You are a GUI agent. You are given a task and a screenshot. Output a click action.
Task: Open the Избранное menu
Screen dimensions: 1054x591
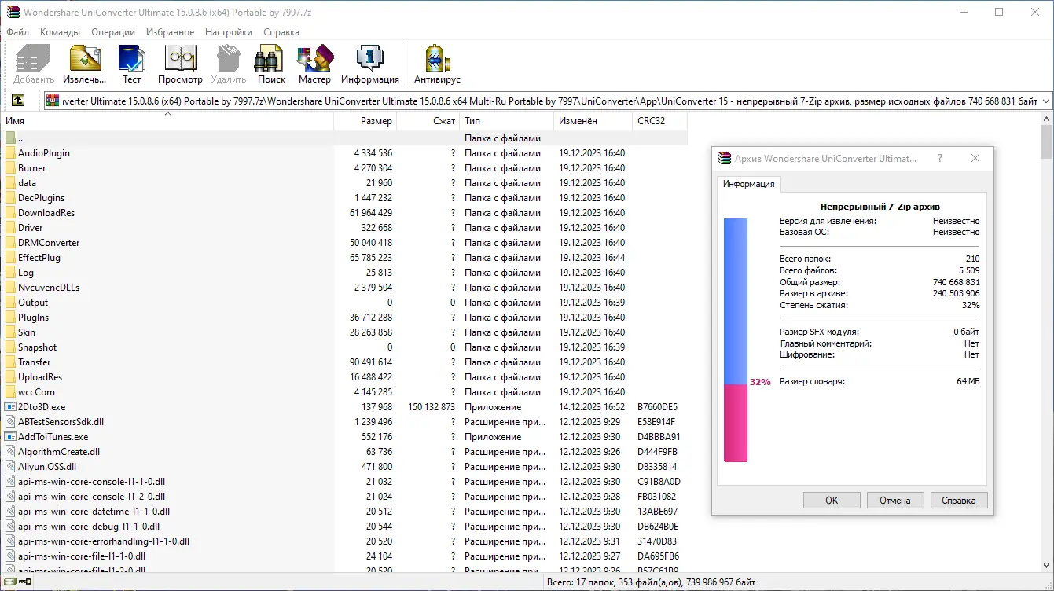tap(170, 32)
